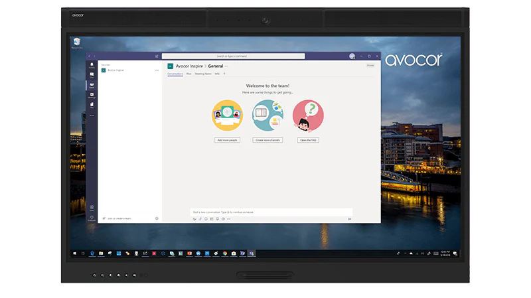Attach a file with the paperclip icon
Image resolution: width=531 pixels, height=298 pixels.
click(200, 219)
